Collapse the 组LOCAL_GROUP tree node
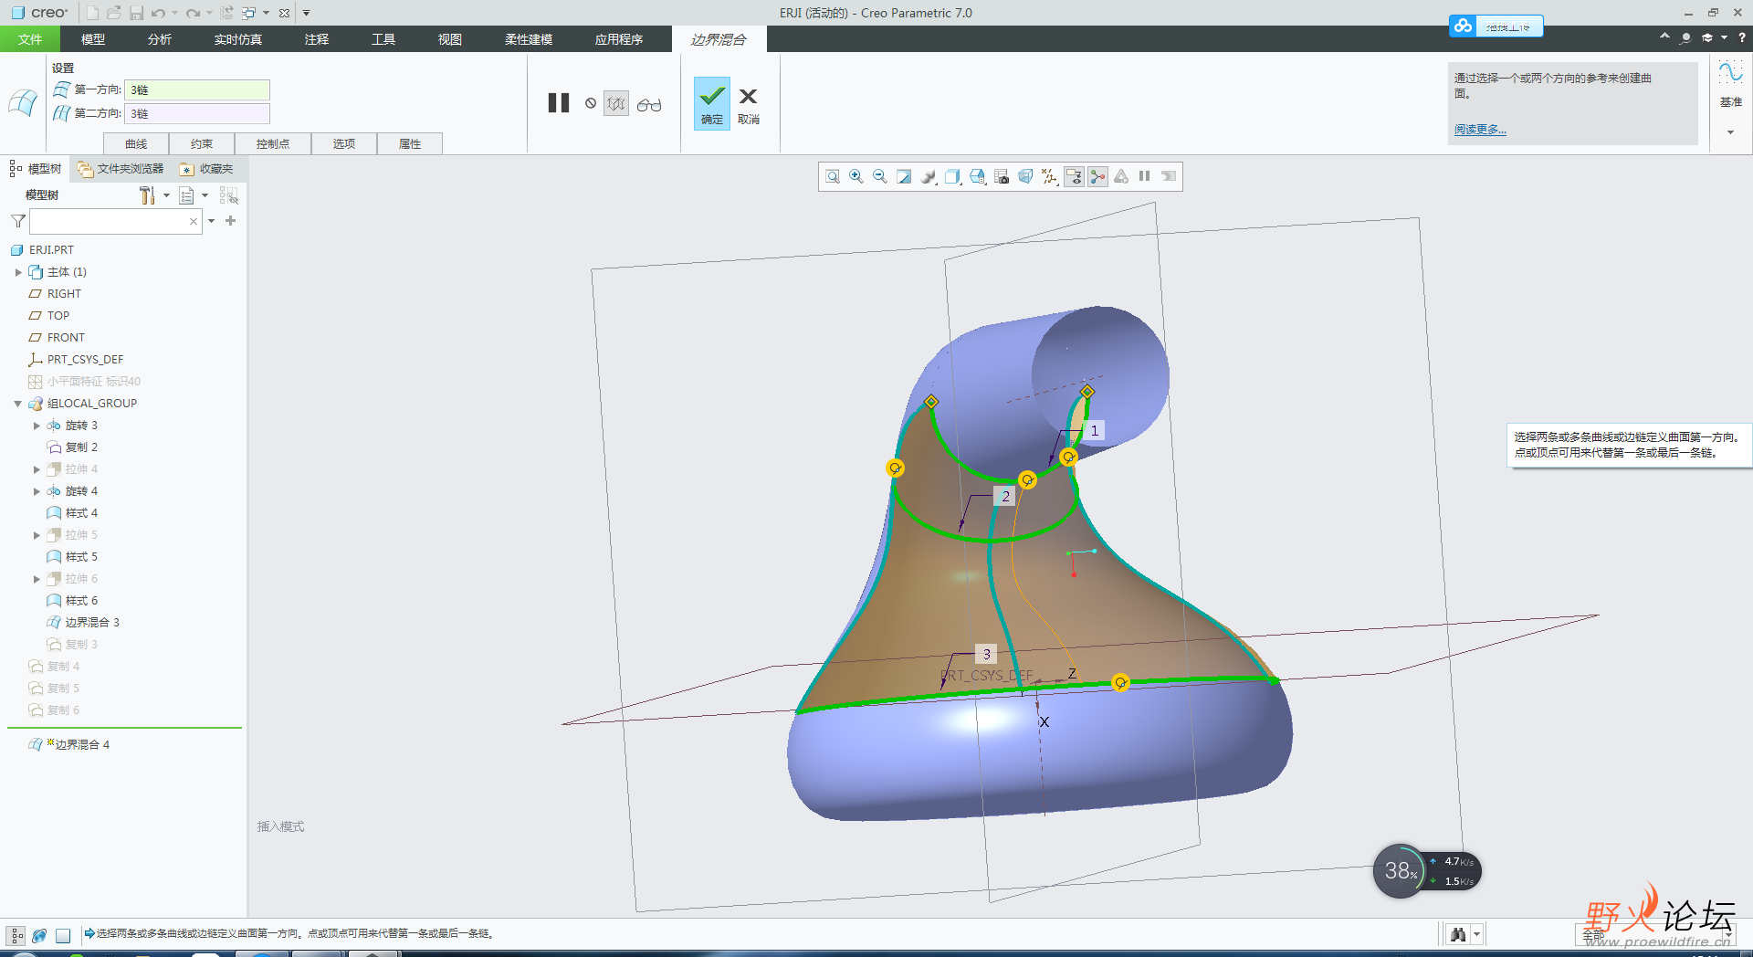This screenshot has width=1753, height=957. pos(18,404)
